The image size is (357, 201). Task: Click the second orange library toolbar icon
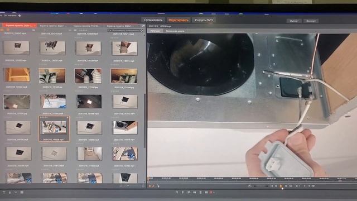[x=8, y=30]
